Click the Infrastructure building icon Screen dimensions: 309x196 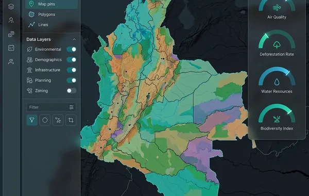(x=29, y=70)
